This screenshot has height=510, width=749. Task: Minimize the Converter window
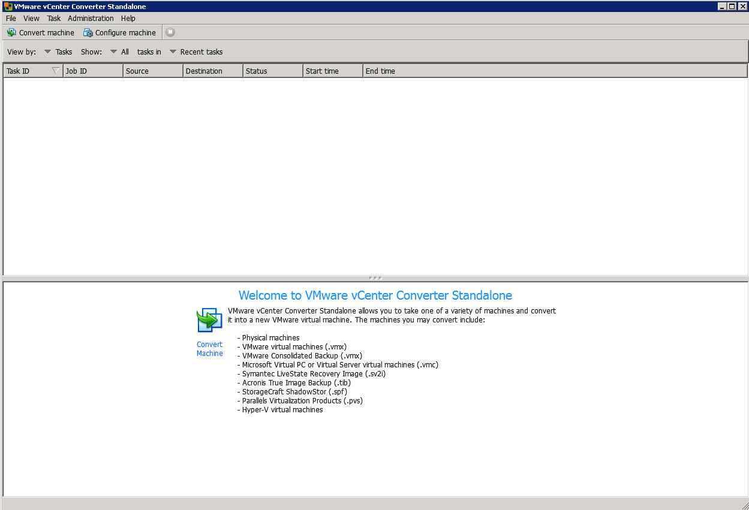tap(722, 7)
